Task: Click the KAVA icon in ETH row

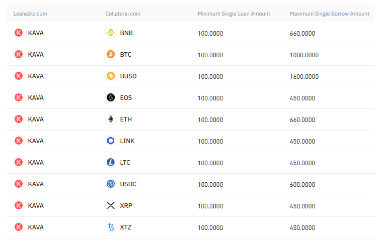Action: (19, 119)
